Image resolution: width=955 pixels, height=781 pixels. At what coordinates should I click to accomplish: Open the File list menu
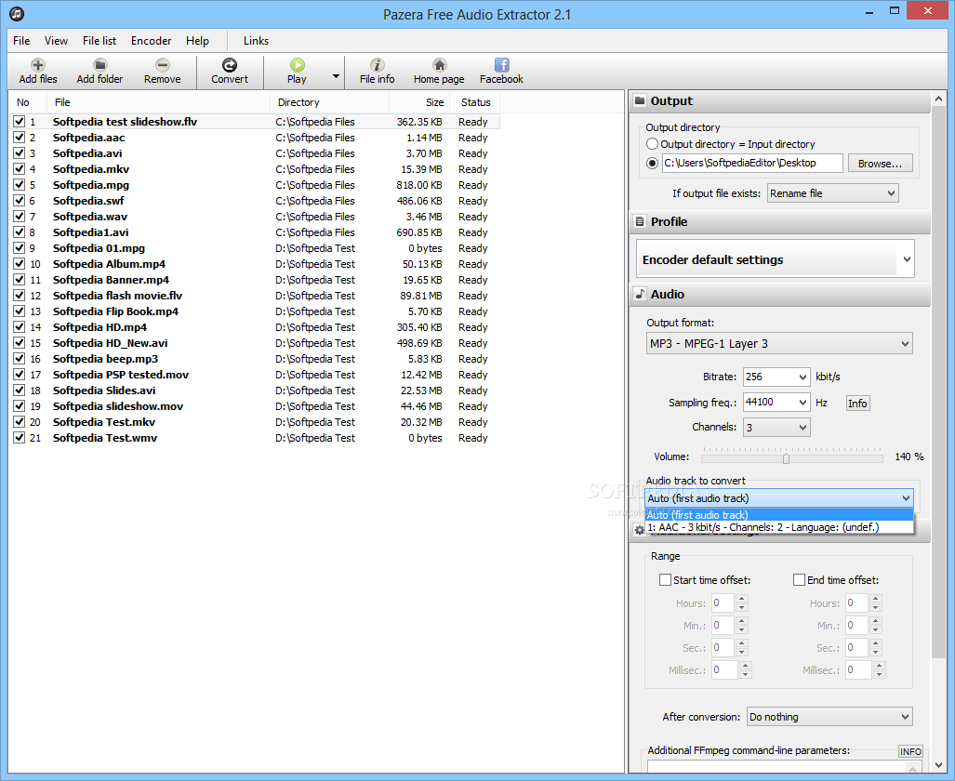(x=99, y=40)
